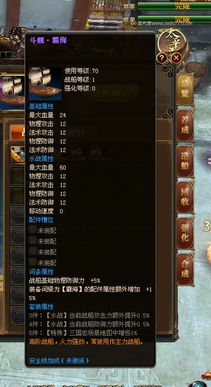Select the 造船 shipbuilding tab
211x387 pixels.
[185, 161]
